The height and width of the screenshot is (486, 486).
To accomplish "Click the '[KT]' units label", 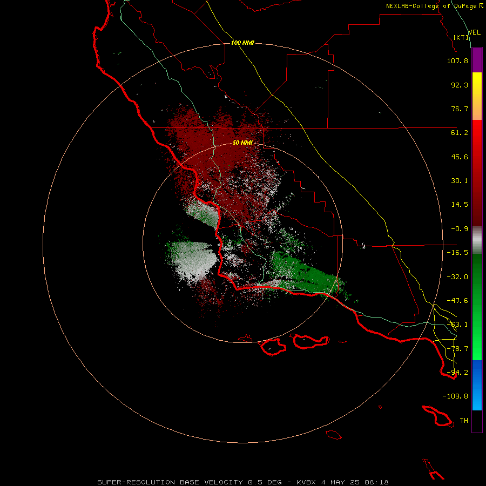I will [461, 37].
